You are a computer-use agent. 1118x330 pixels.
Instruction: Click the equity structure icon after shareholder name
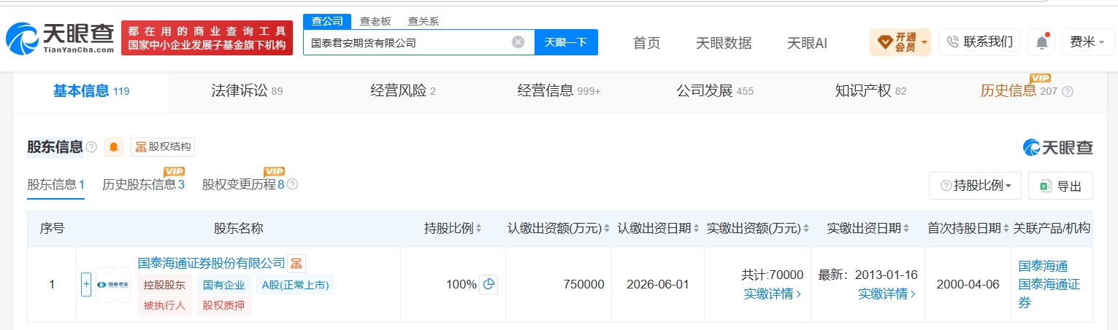click(296, 263)
